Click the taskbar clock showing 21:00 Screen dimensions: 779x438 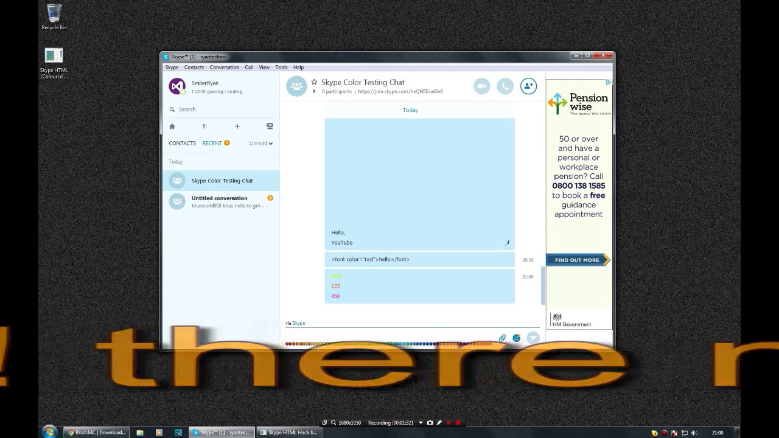[718, 433]
